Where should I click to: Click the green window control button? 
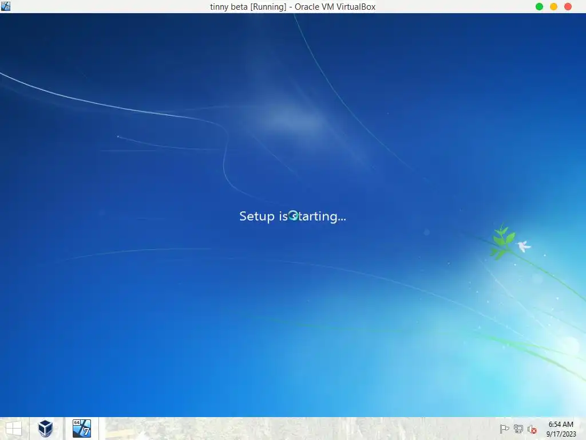click(539, 7)
